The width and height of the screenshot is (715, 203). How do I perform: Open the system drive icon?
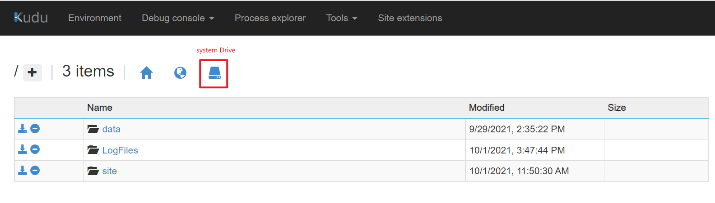pos(214,73)
